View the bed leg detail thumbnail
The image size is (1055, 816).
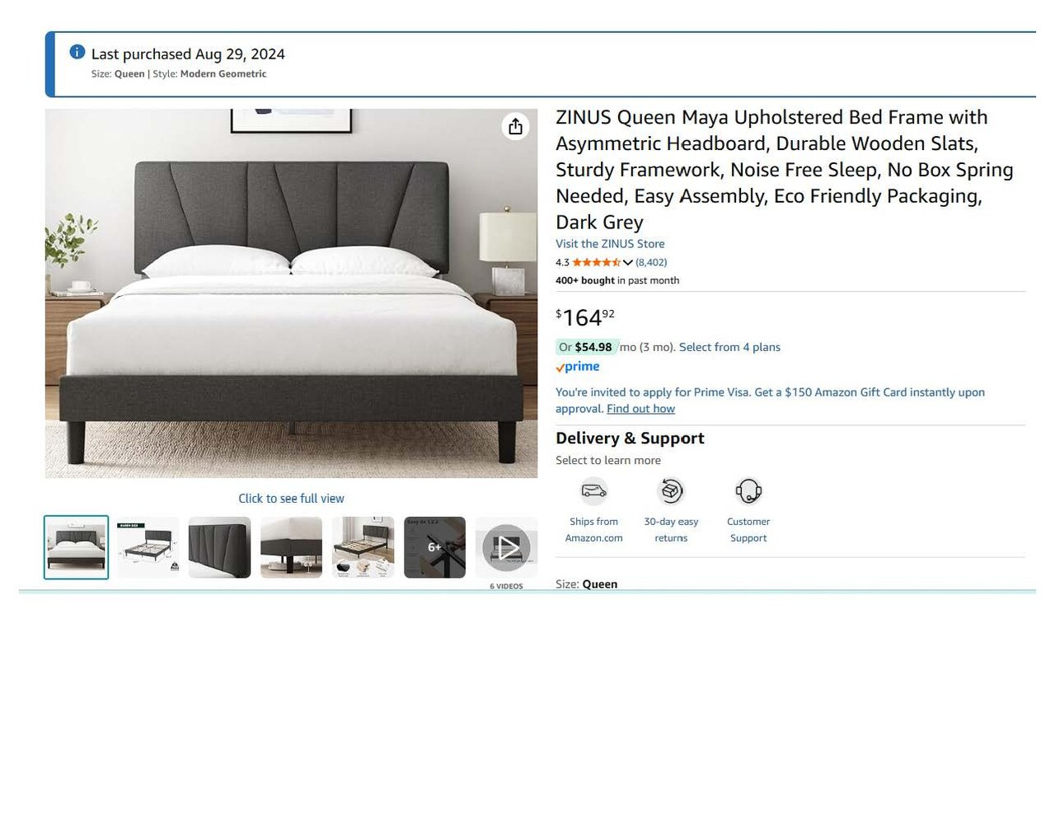coord(291,547)
